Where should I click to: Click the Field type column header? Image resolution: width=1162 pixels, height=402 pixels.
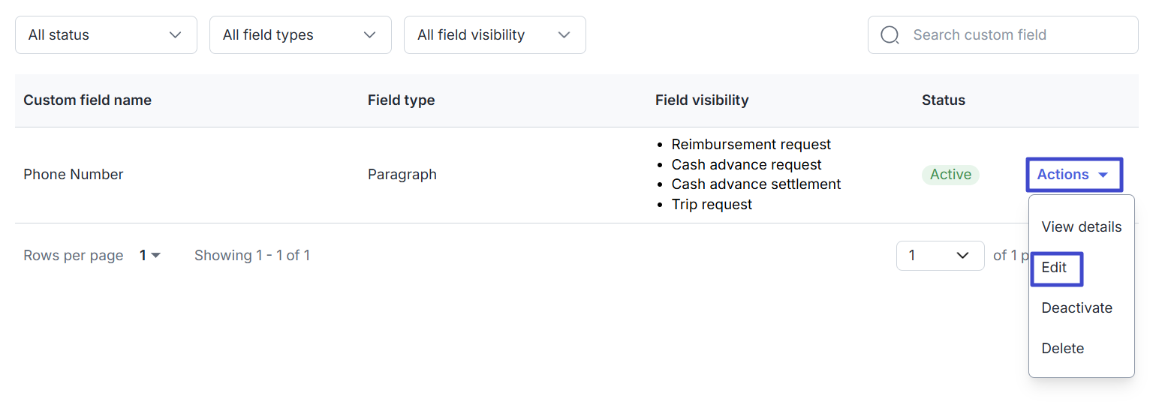[401, 100]
